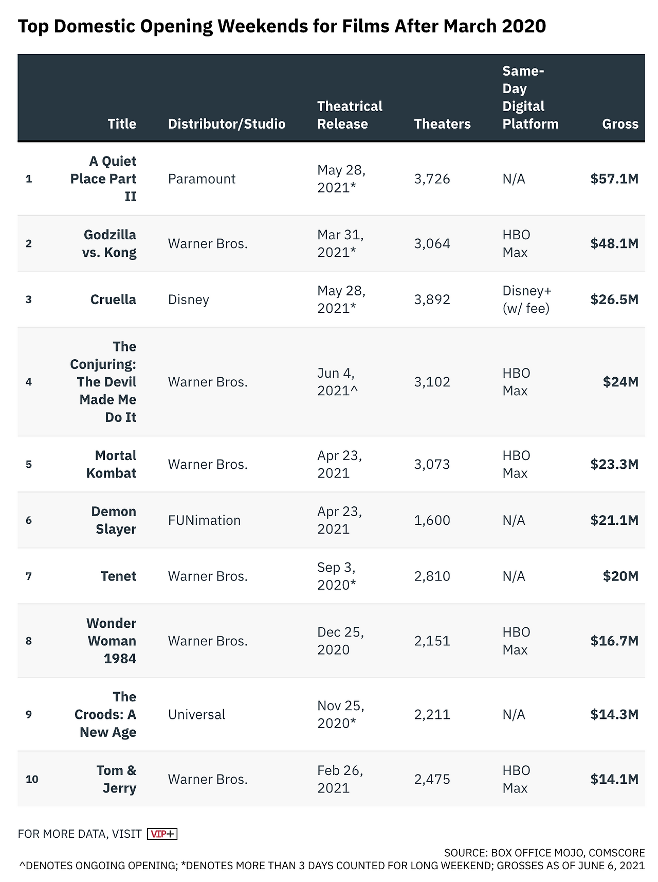Click The Croods: A New Age title
The image size is (658, 882).
pyautogui.click(x=105, y=714)
